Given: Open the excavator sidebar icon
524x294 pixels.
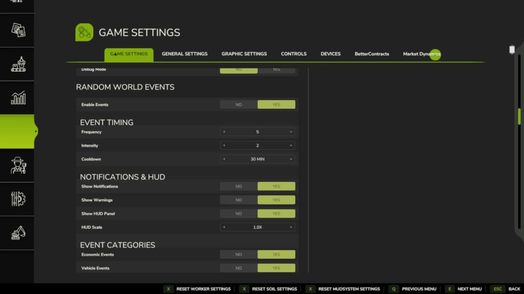Looking at the screenshot, I should click(x=18, y=233).
